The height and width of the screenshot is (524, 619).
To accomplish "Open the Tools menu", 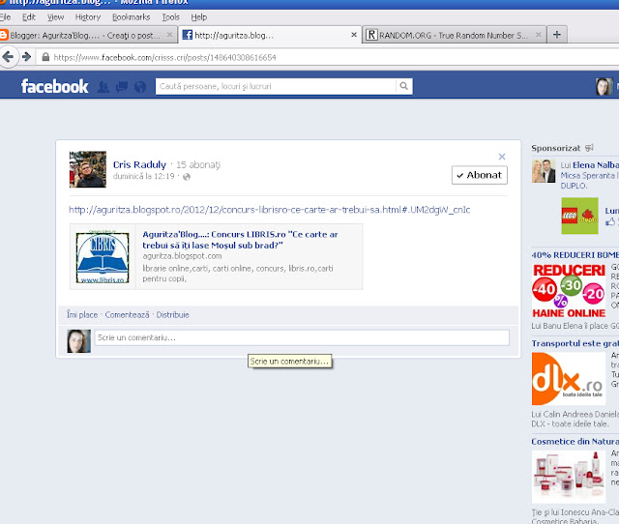I will 171,17.
